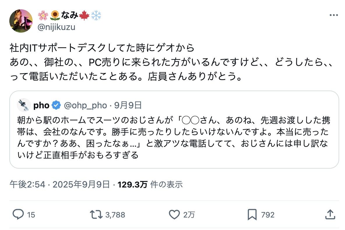345x230 pixels.
Task: Click the reply speech bubble icon
Action: click(x=18, y=214)
